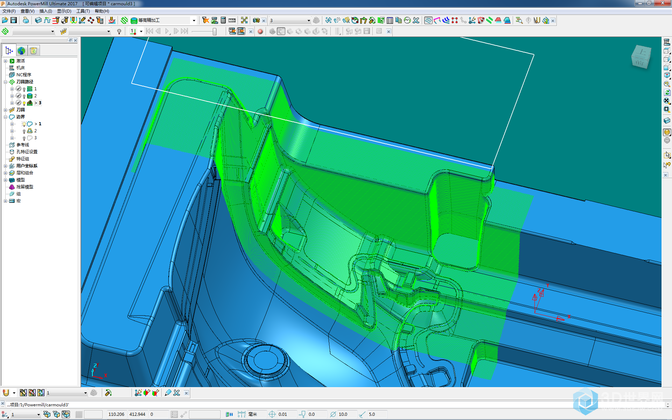Click the measure ruler icon
Viewport: 672px width, 420px height.
pos(232,20)
